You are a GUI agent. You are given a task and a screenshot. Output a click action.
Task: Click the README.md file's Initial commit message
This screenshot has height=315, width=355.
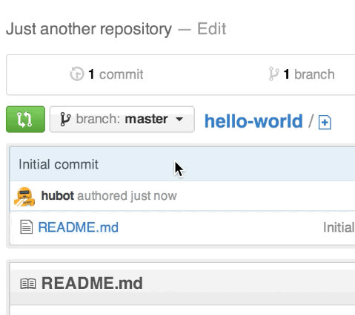coord(339,227)
